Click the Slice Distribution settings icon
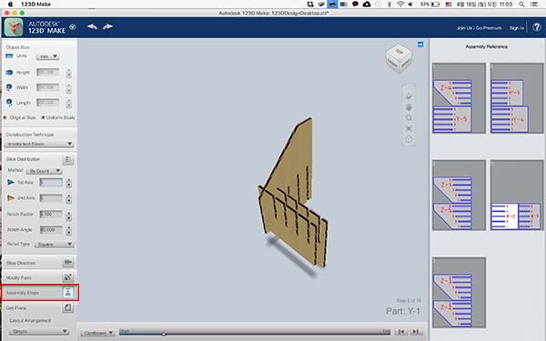The width and height of the screenshot is (546, 341). (67, 159)
